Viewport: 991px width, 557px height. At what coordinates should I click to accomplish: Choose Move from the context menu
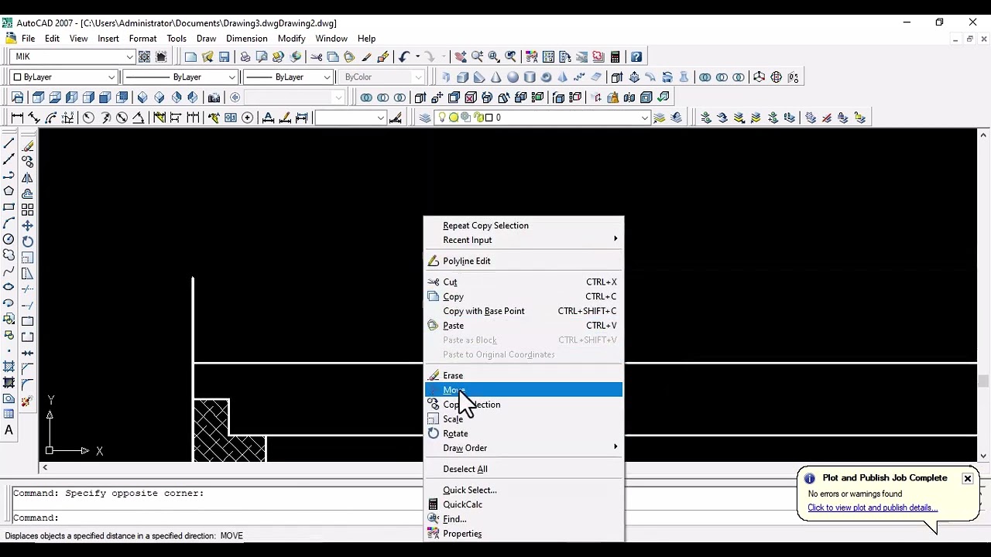click(523, 390)
